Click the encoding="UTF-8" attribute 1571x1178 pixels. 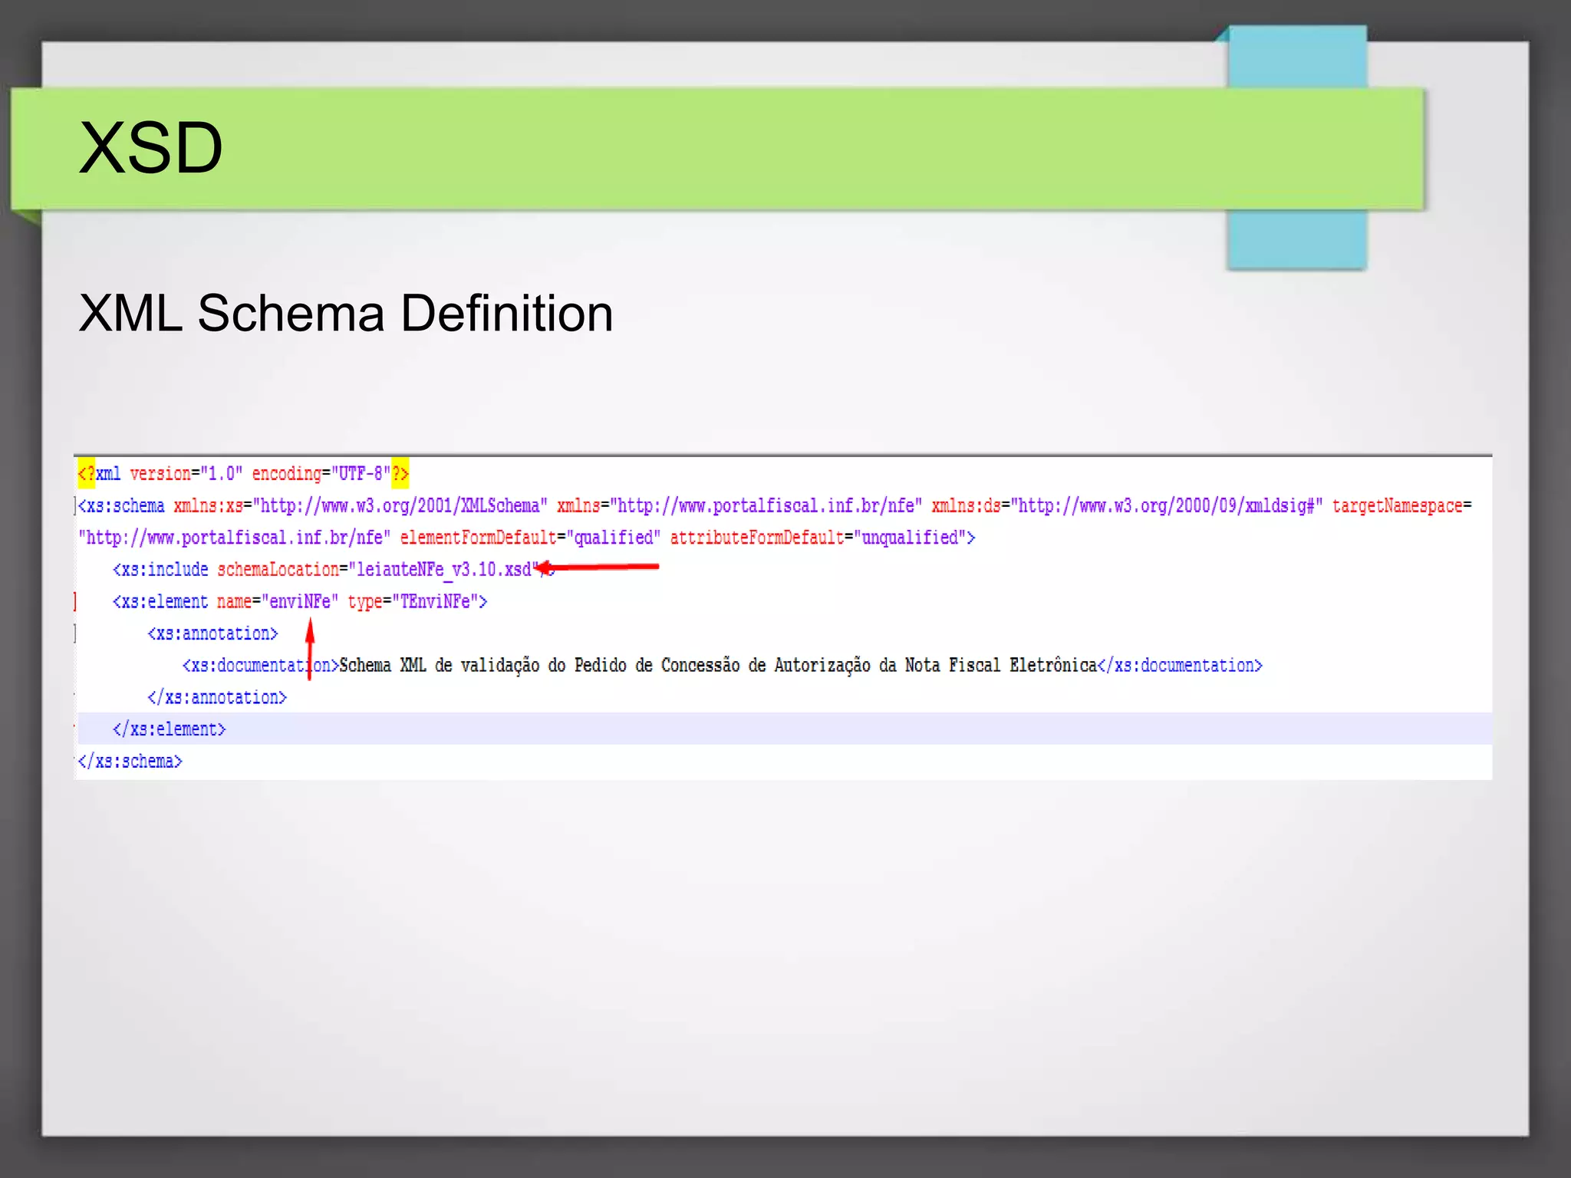point(321,473)
